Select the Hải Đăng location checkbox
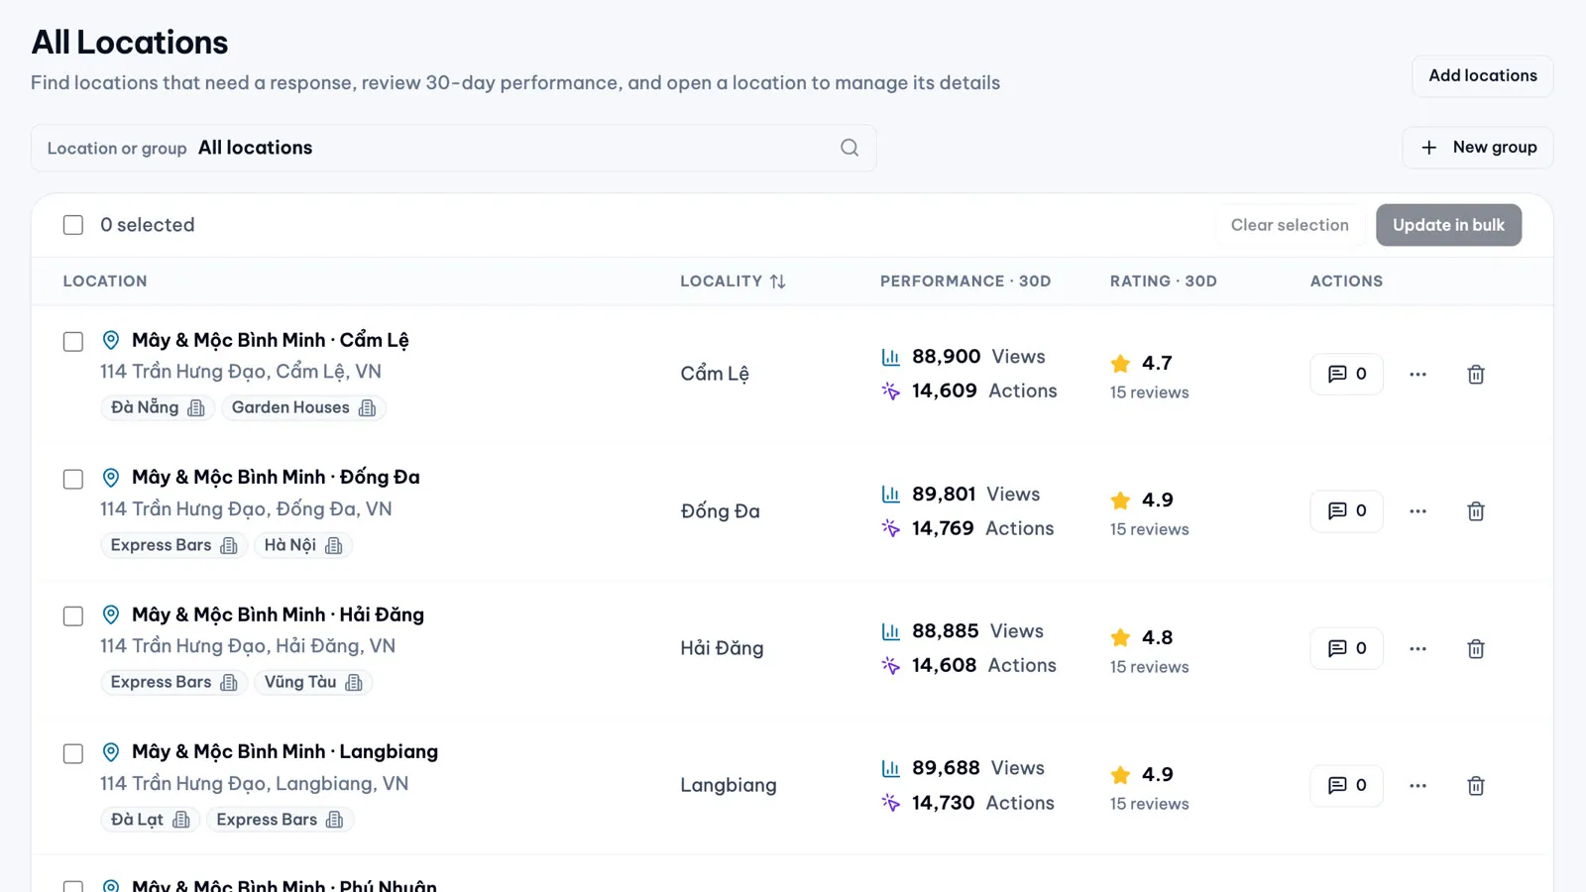The height and width of the screenshot is (892, 1586). (73, 616)
